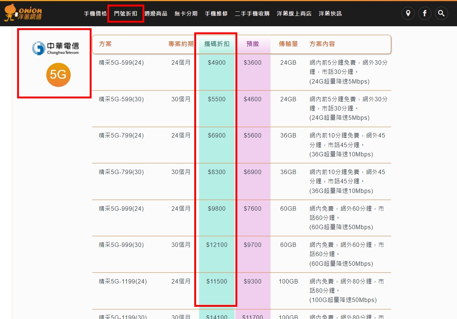
Task: Select the 傳輸量 column header
Action: coord(288,44)
